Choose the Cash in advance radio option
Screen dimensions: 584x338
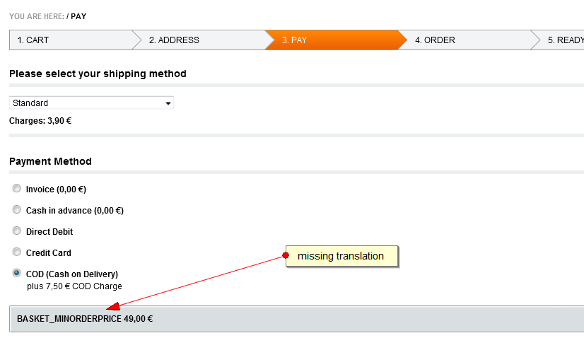17,210
